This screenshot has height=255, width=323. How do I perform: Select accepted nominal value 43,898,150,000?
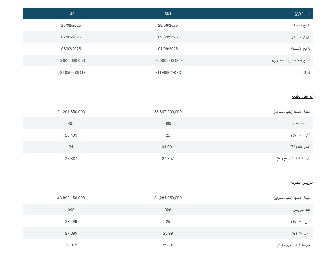pyautogui.click(x=71, y=198)
